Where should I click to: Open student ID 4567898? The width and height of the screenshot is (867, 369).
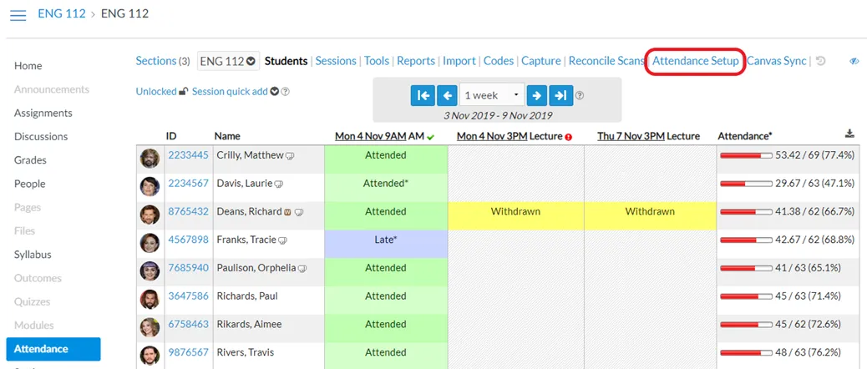tap(189, 240)
